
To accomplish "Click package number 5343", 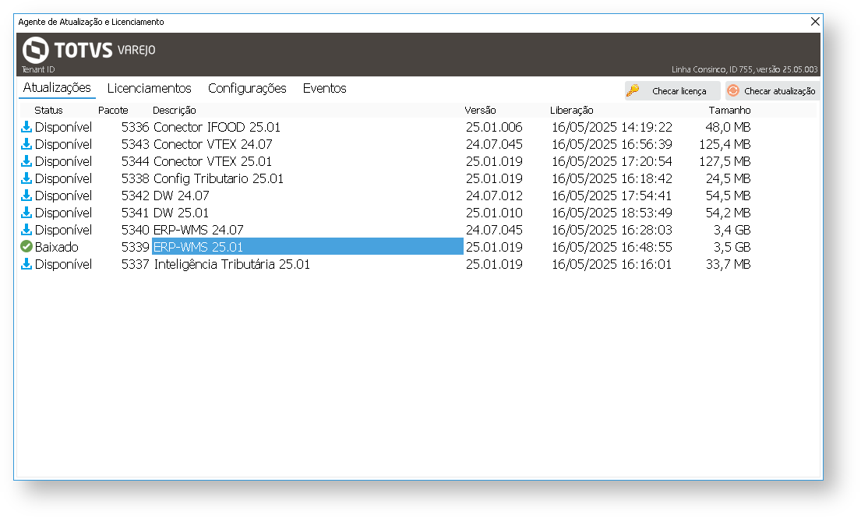I will pos(135,144).
